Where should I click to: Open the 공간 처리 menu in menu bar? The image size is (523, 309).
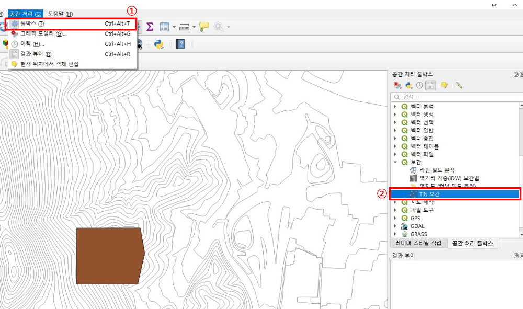(x=26, y=14)
